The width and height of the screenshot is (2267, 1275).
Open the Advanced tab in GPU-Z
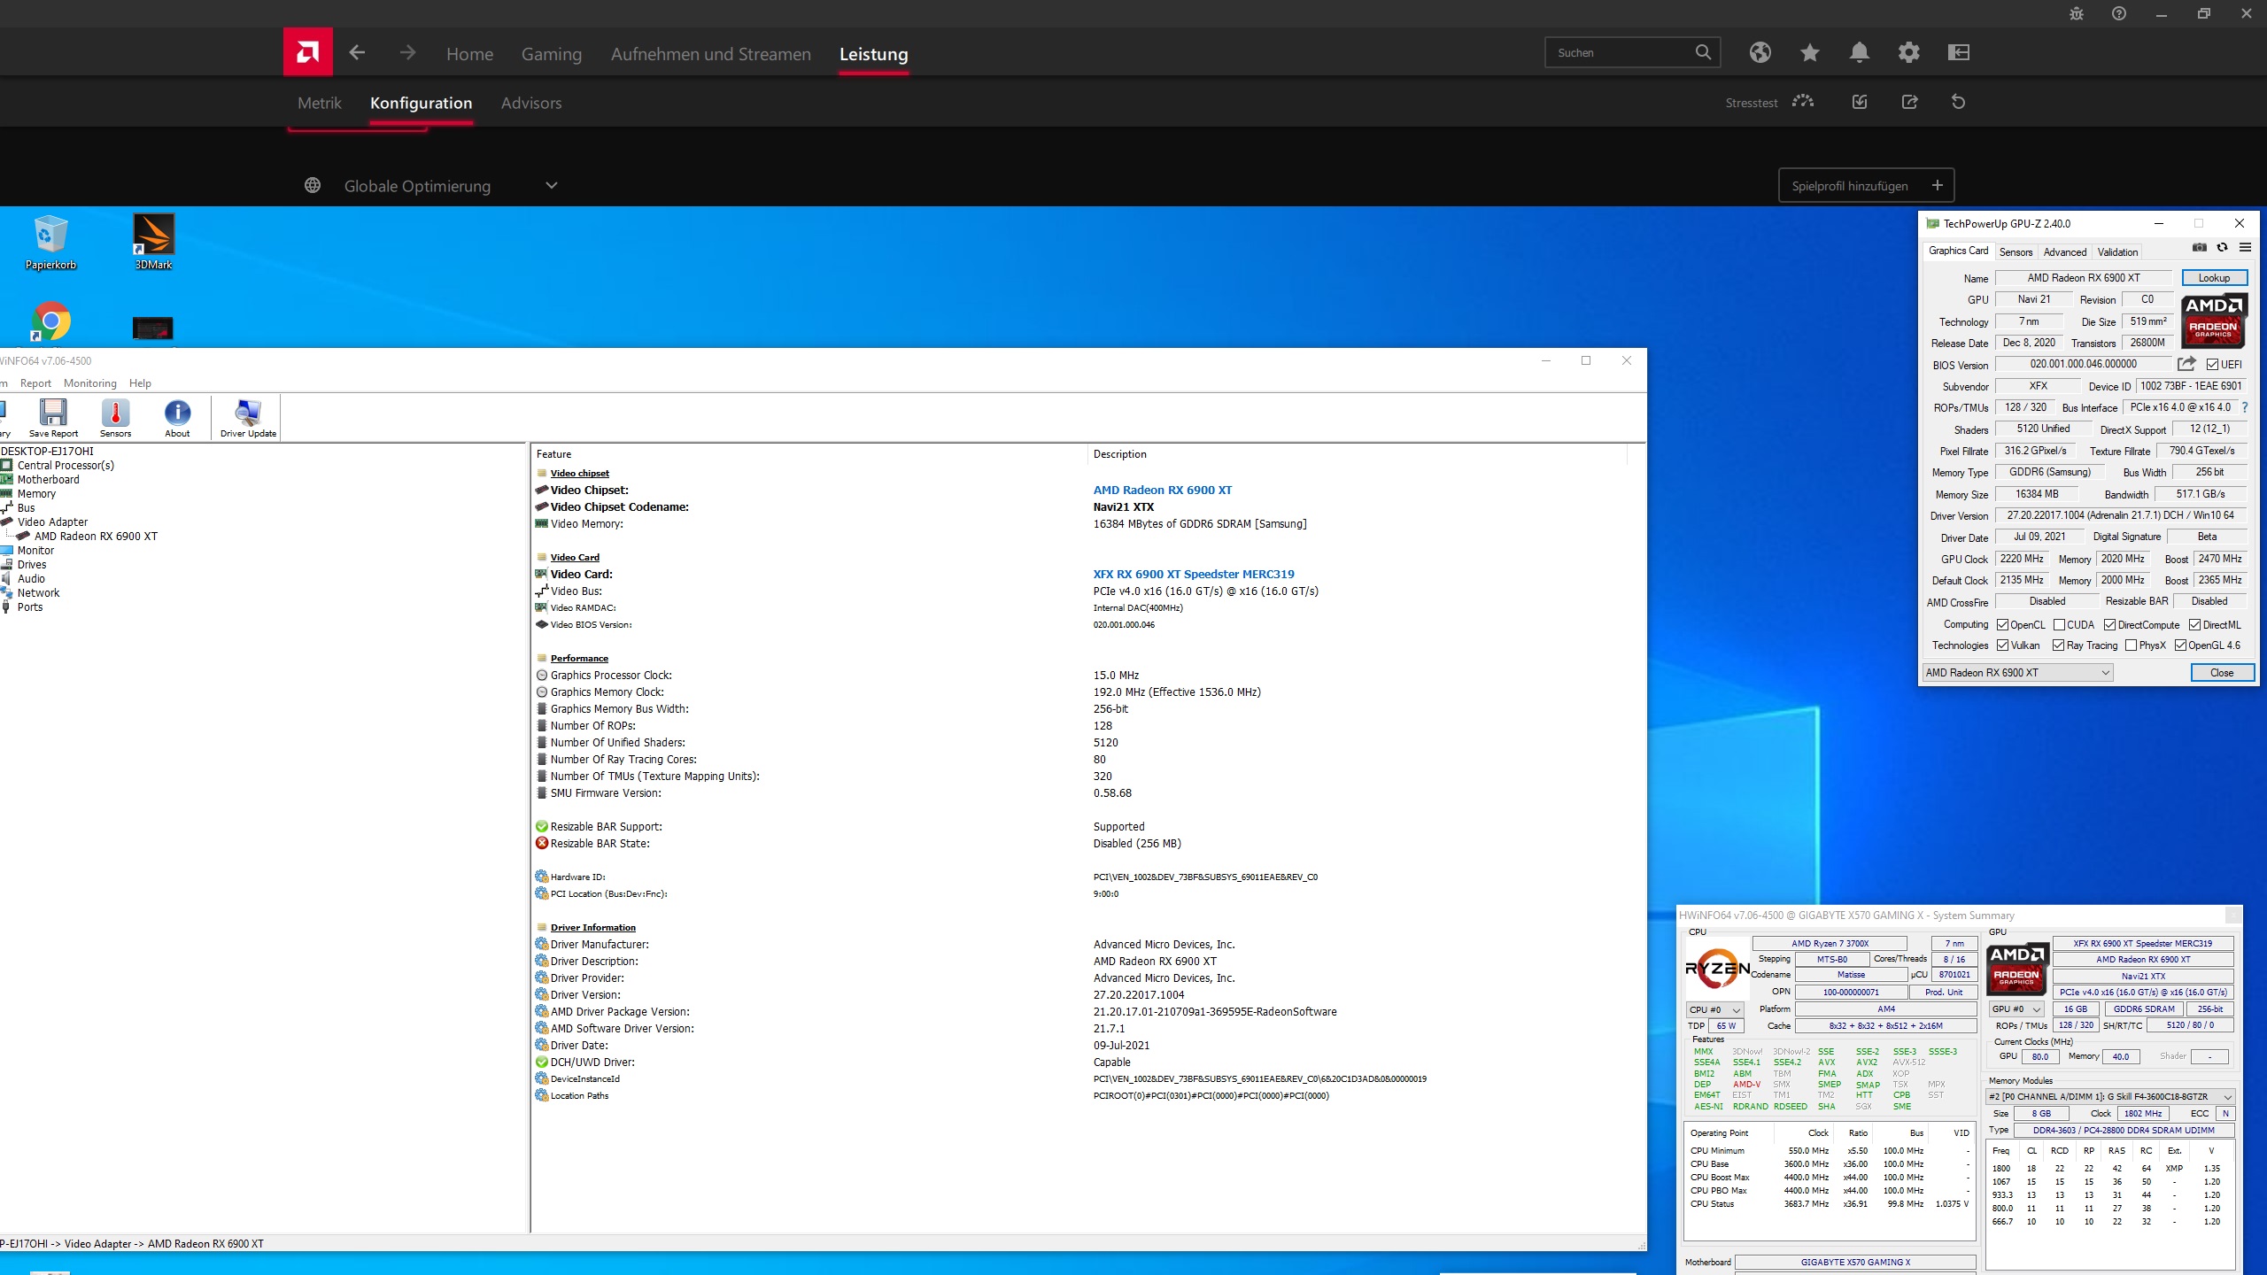coord(2064,251)
